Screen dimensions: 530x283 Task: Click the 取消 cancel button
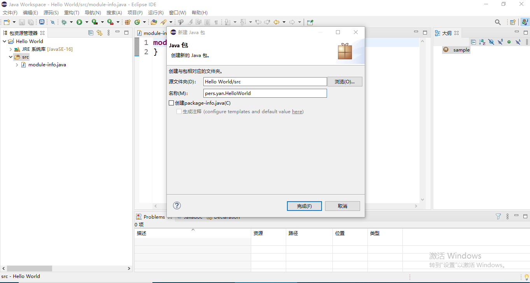343,206
